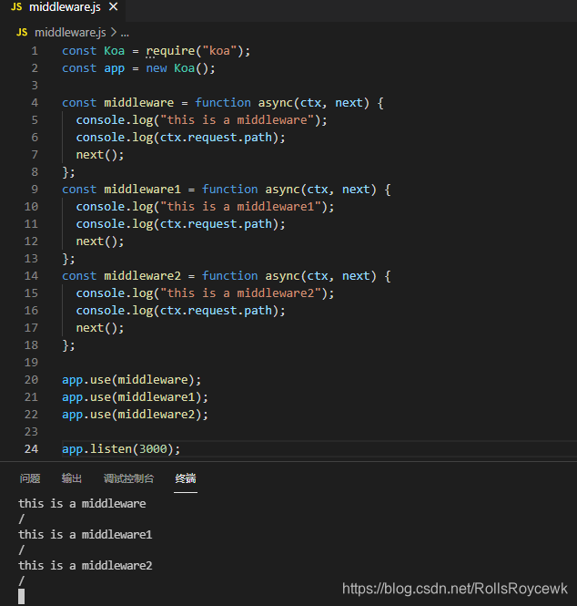Open the 调试控制台 panel tab
Screen dimensions: 577x606
click(128, 478)
